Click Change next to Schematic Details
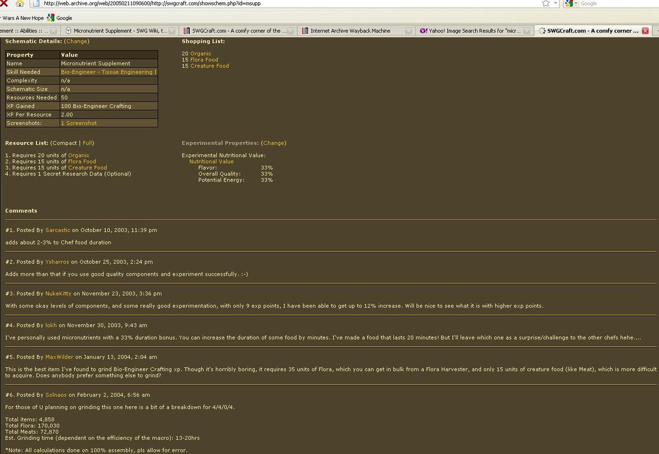The width and height of the screenshot is (659, 454). click(76, 41)
